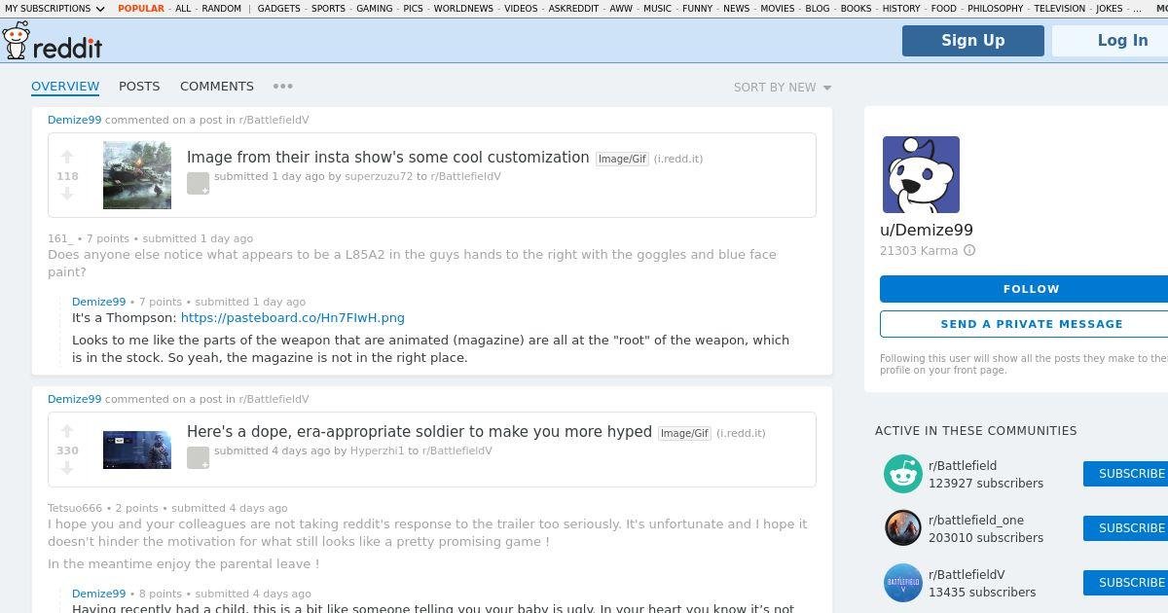Open commenter 161_ profile link
1168x613 pixels.
coord(60,238)
